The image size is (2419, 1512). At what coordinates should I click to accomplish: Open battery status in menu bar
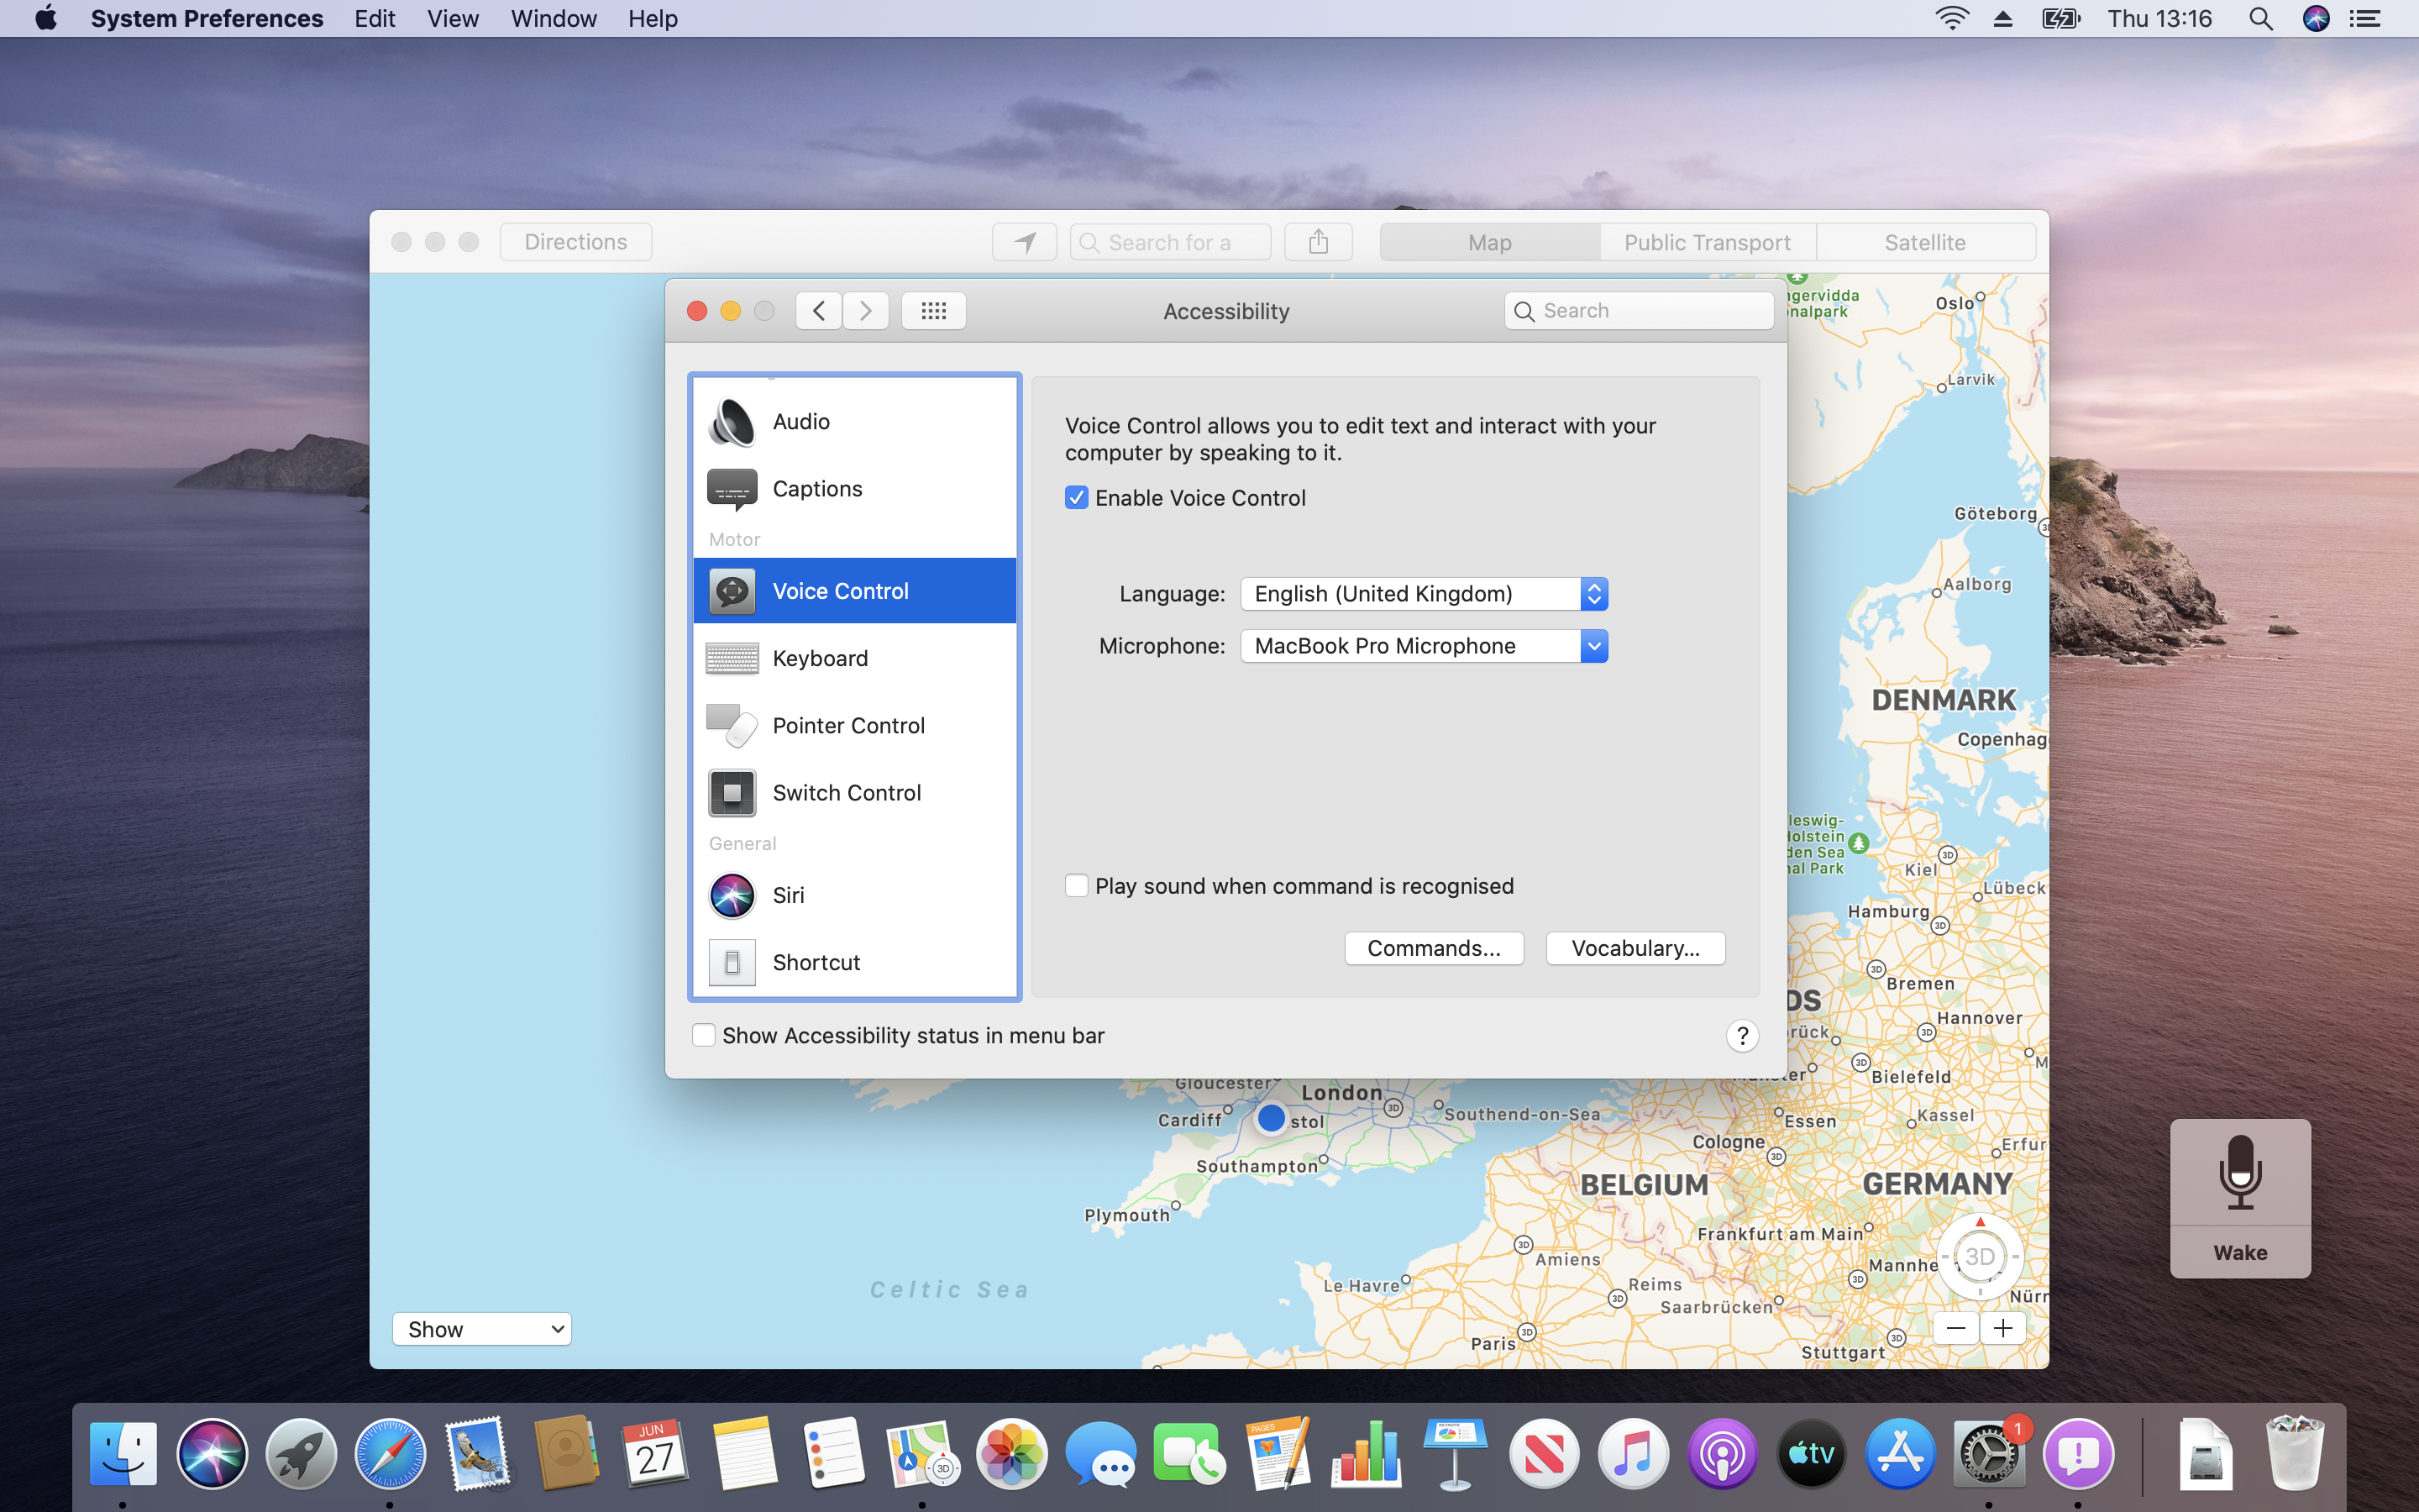[x=2060, y=19]
